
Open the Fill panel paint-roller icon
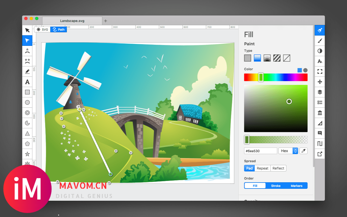[320, 30]
